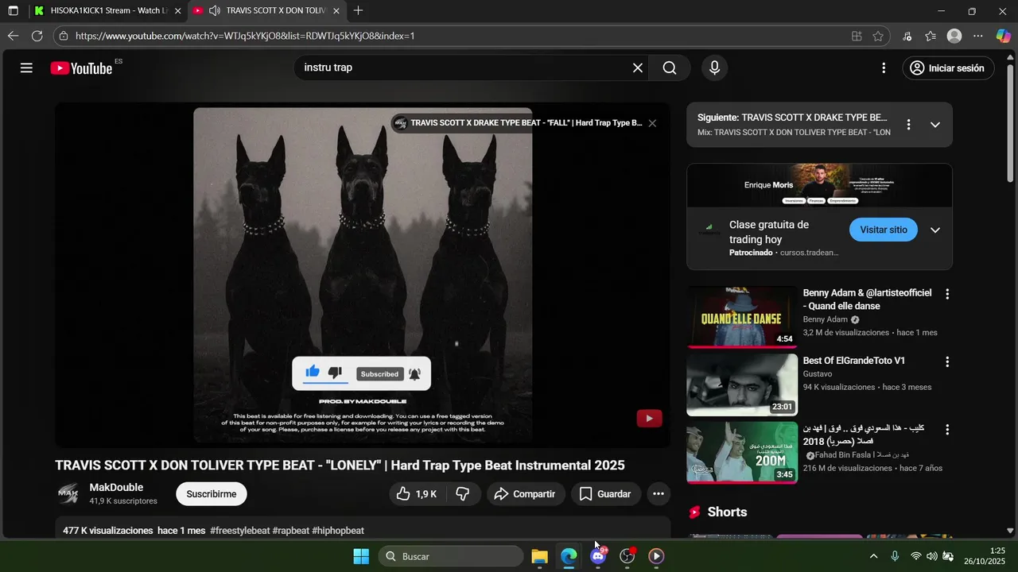Go to the YouTube home logo
Screen dimensions: 1018x572
(x=81, y=68)
